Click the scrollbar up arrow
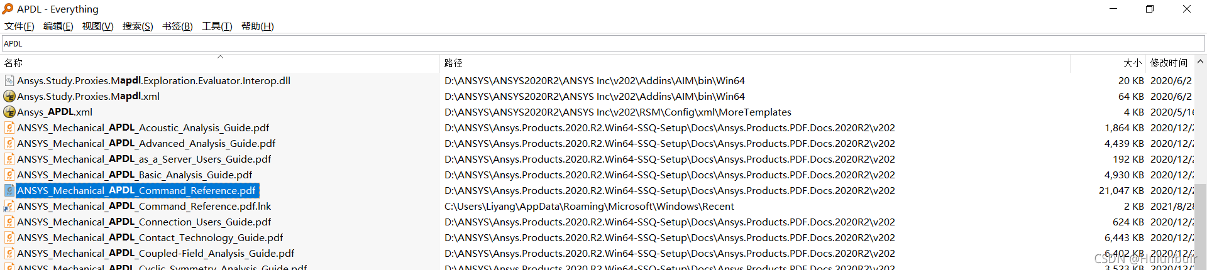Image resolution: width=1207 pixels, height=270 pixels. tap(1200, 62)
